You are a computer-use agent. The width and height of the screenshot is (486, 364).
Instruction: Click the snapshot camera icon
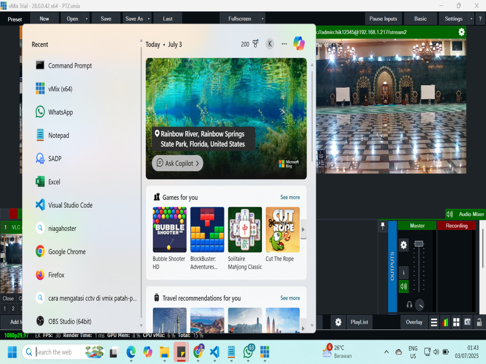(467, 322)
